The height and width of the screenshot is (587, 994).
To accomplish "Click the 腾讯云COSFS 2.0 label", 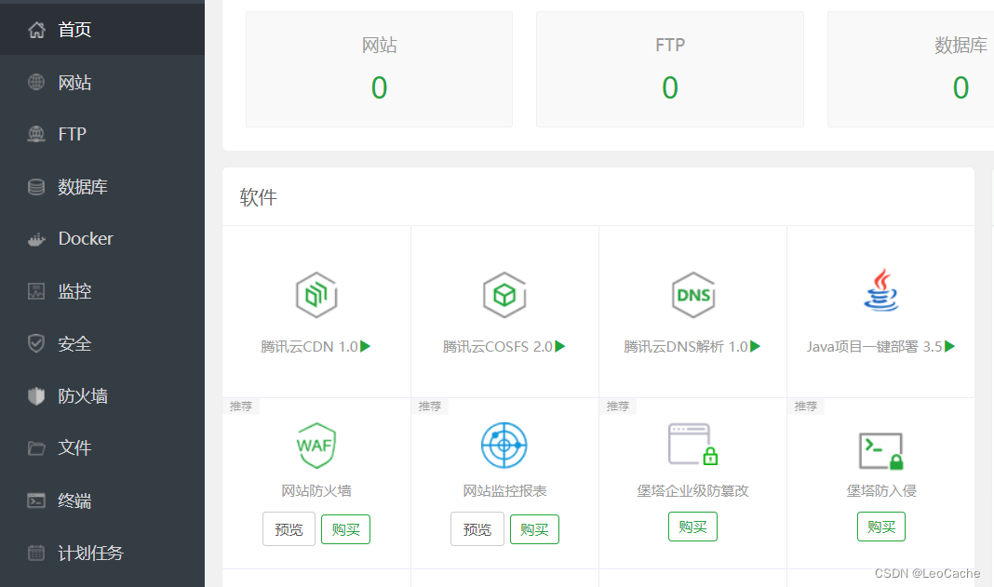I will 498,347.
